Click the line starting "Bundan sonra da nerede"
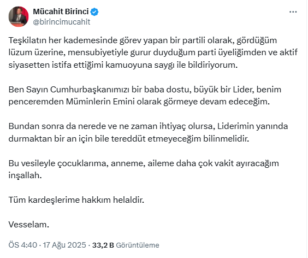Viewport: 308px width, 258px height. pos(148,126)
